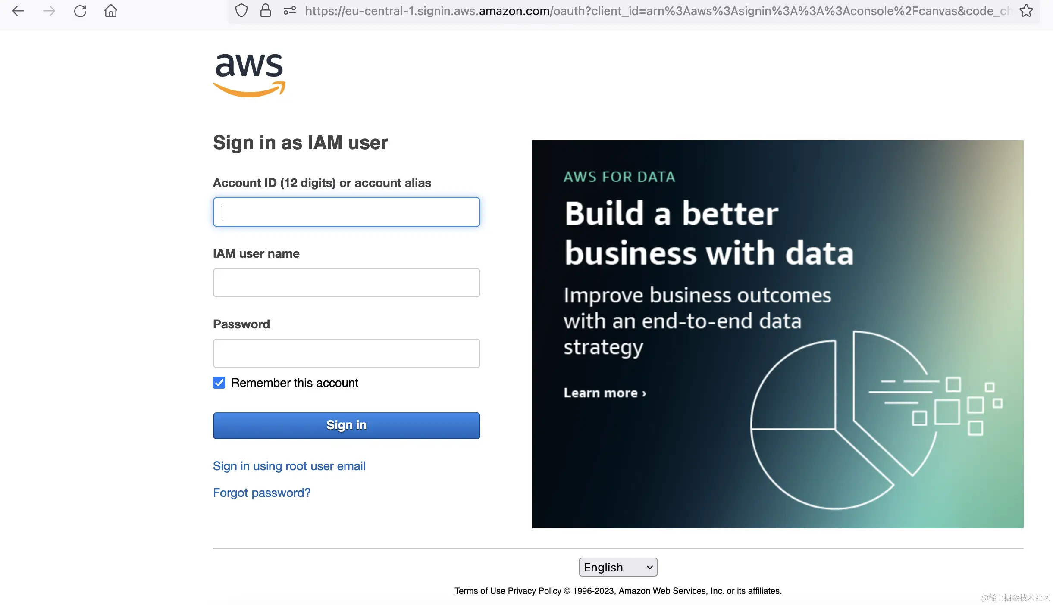Click the Password field
1053x605 pixels.
click(346, 353)
